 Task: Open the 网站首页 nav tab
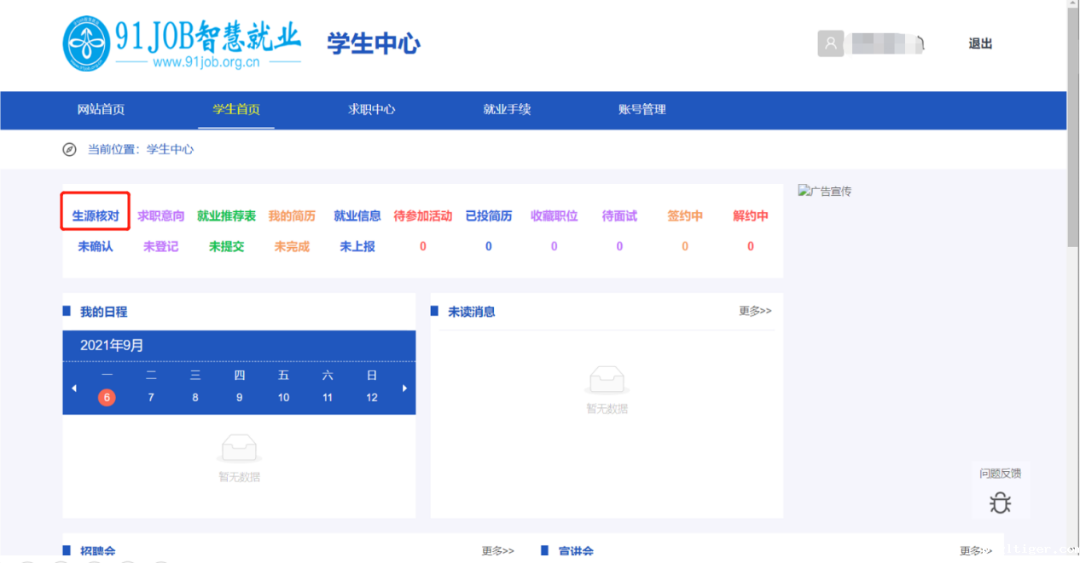[101, 109]
